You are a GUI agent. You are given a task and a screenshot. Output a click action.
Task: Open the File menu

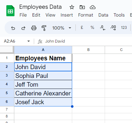coord(23,15)
